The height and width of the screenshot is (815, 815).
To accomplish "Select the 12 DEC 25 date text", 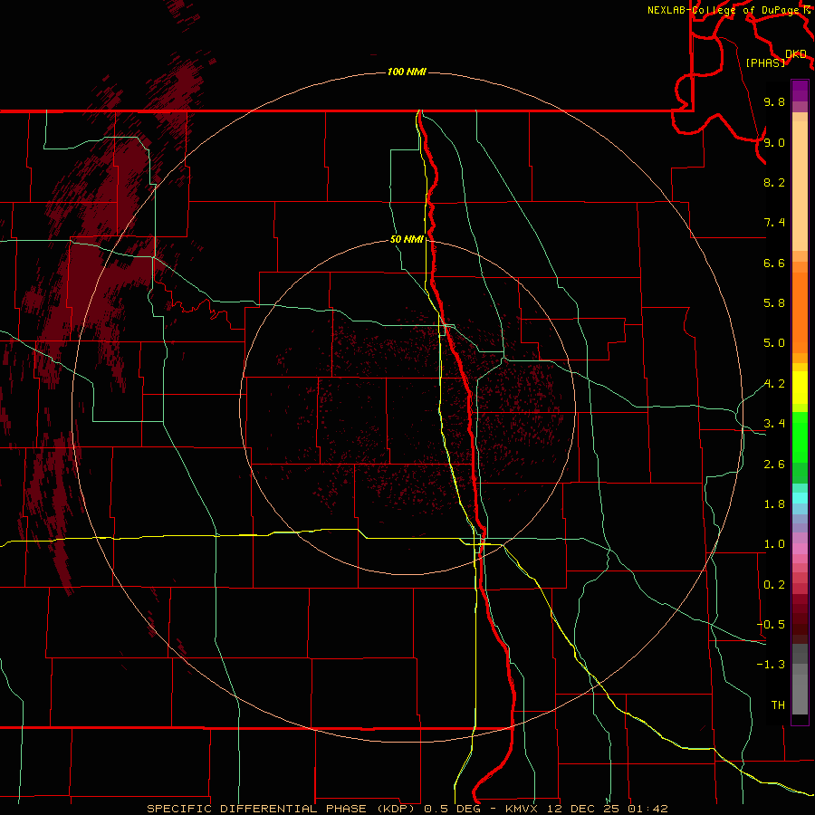I will point(582,809).
